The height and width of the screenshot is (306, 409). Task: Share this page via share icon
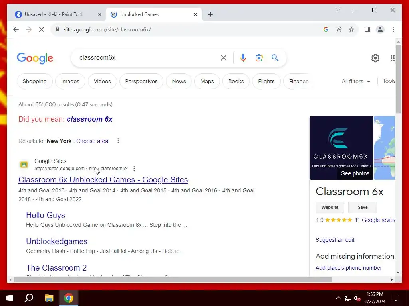(339, 29)
